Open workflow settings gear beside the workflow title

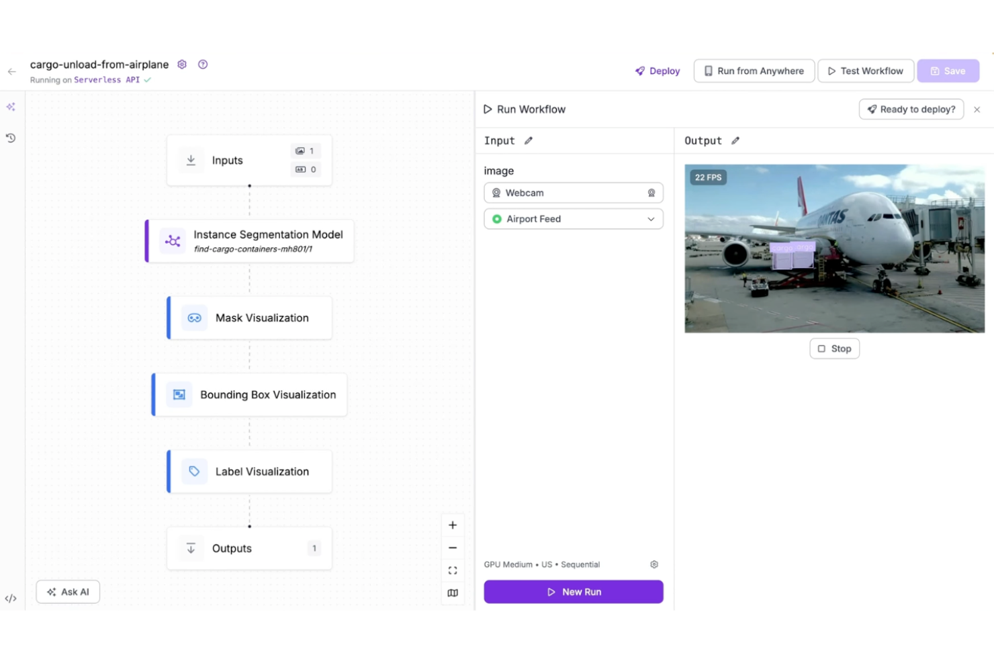click(x=181, y=64)
